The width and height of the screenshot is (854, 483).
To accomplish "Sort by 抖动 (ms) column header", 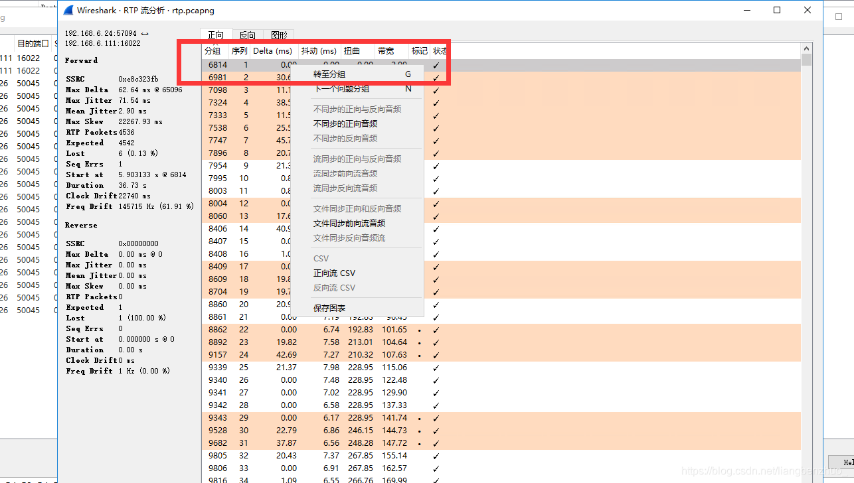I will coord(319,51).
